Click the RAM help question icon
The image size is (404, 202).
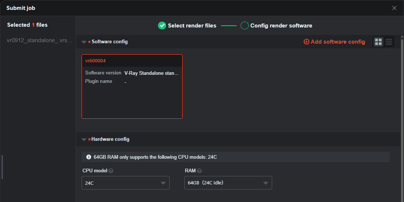point(199,171)
